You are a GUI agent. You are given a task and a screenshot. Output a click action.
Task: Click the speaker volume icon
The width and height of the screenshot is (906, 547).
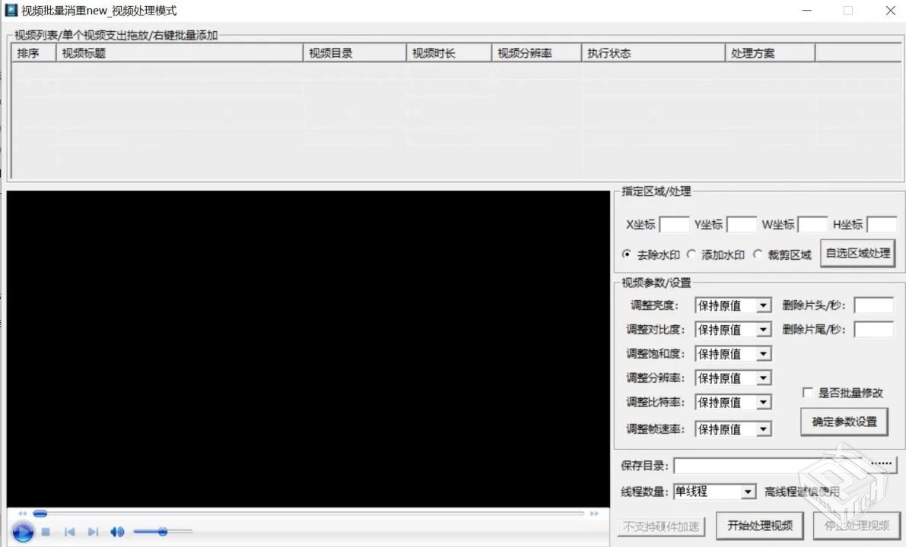[x=116, y=532]
